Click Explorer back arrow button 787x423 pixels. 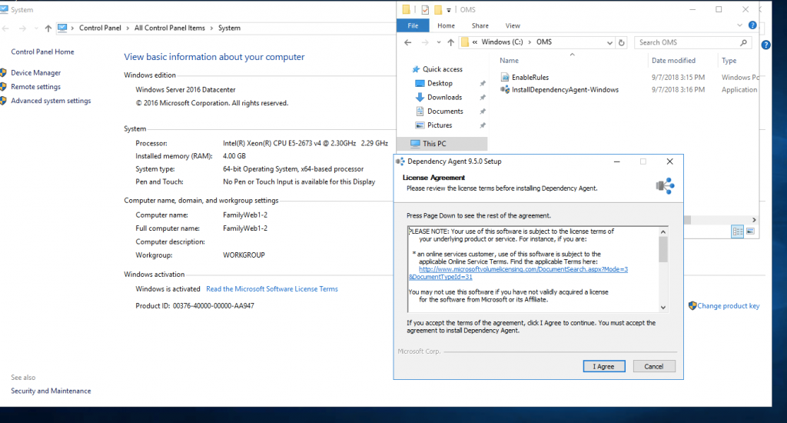click(x=407, y=43)
